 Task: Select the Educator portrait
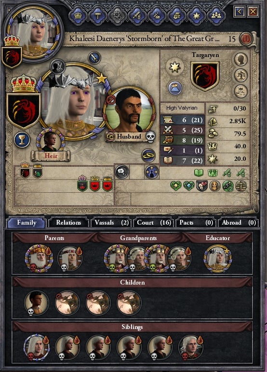pos(217,258)
